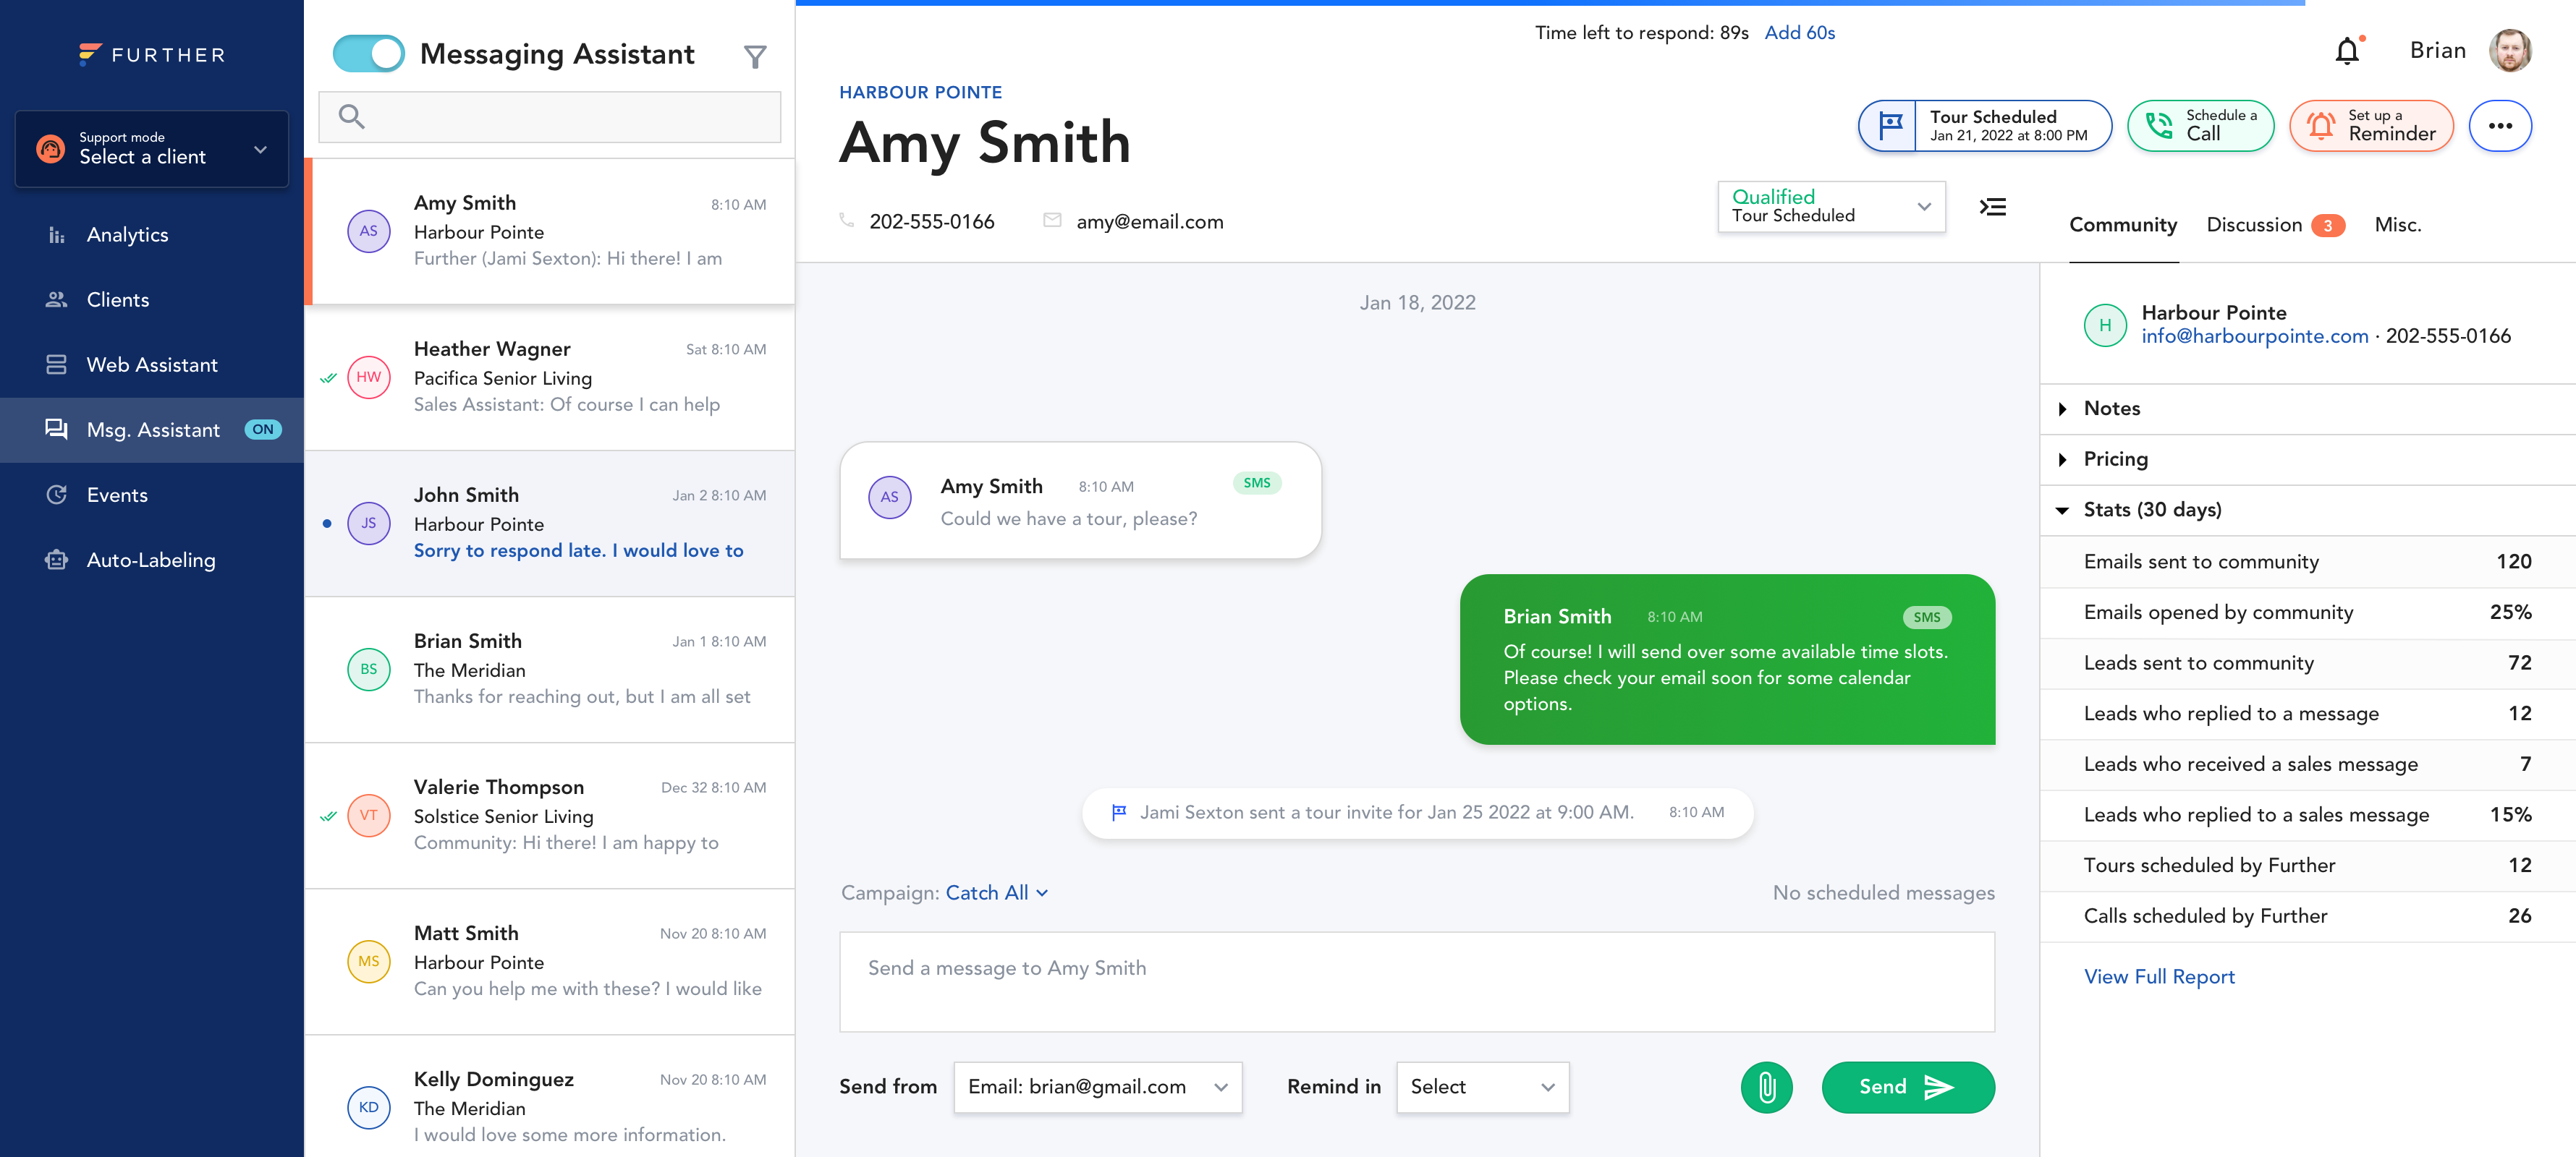Toggle the Messaging Assistant switch
Screen dimensions: 2576x1157
tap(369, 53)
